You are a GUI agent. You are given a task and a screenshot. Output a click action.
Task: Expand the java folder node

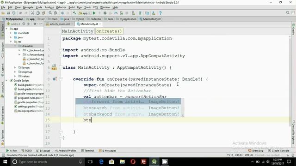click(x=11, y=37)
